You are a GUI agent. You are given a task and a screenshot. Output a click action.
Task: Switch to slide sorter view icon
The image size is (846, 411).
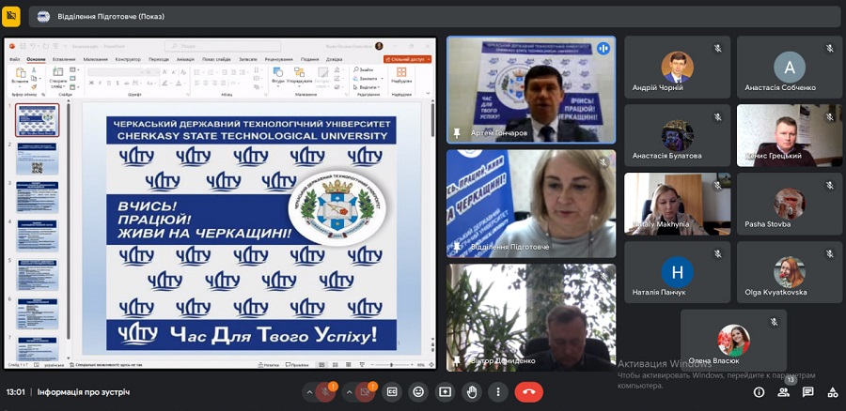(335, 365)
